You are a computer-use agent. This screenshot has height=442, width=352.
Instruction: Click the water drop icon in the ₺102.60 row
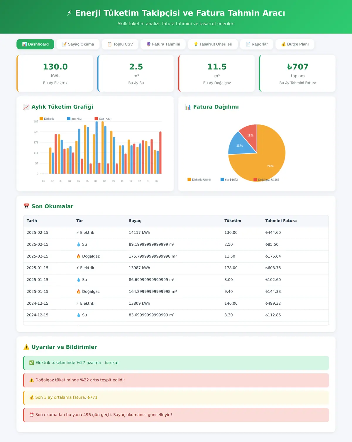pos(79,280)
